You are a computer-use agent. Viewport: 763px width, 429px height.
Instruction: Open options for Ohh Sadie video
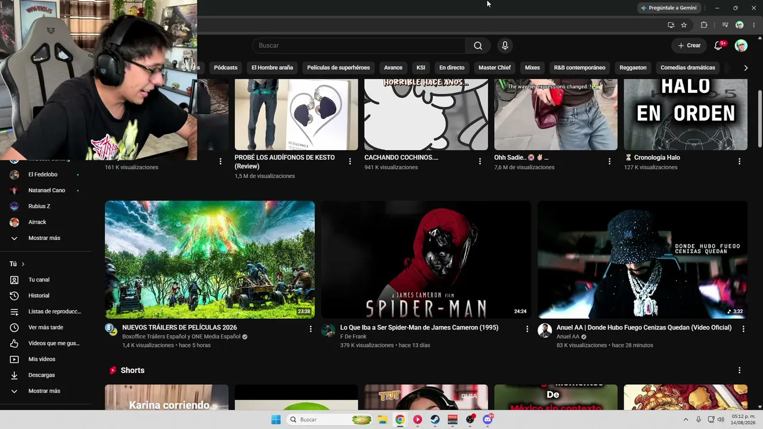click(x=609, y=161)
